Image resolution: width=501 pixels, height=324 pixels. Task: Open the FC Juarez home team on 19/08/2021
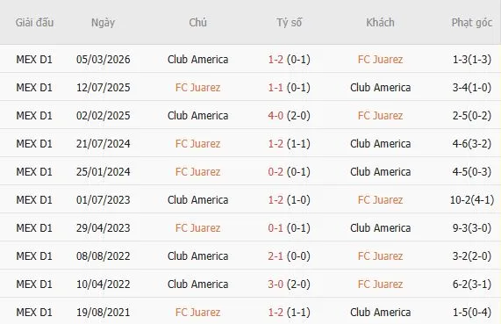click(197, 313)
